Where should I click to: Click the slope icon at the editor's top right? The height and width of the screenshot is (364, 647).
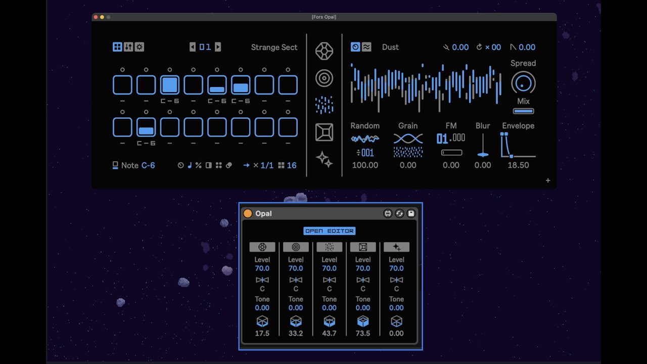513,47
